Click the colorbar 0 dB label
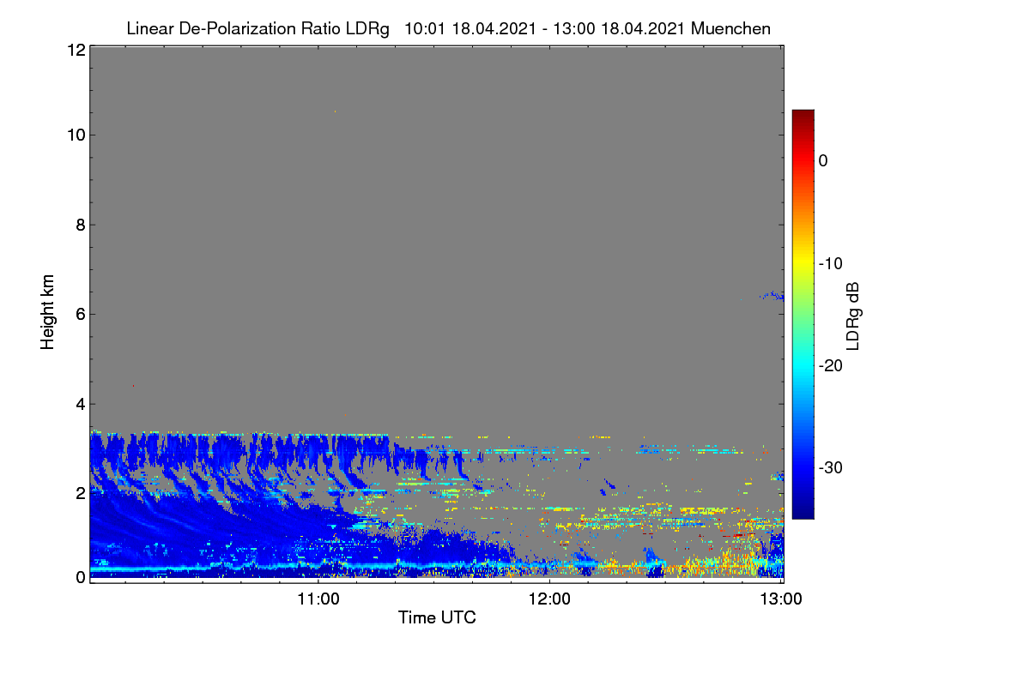1030x686 pixels. [x=823, y=160]
